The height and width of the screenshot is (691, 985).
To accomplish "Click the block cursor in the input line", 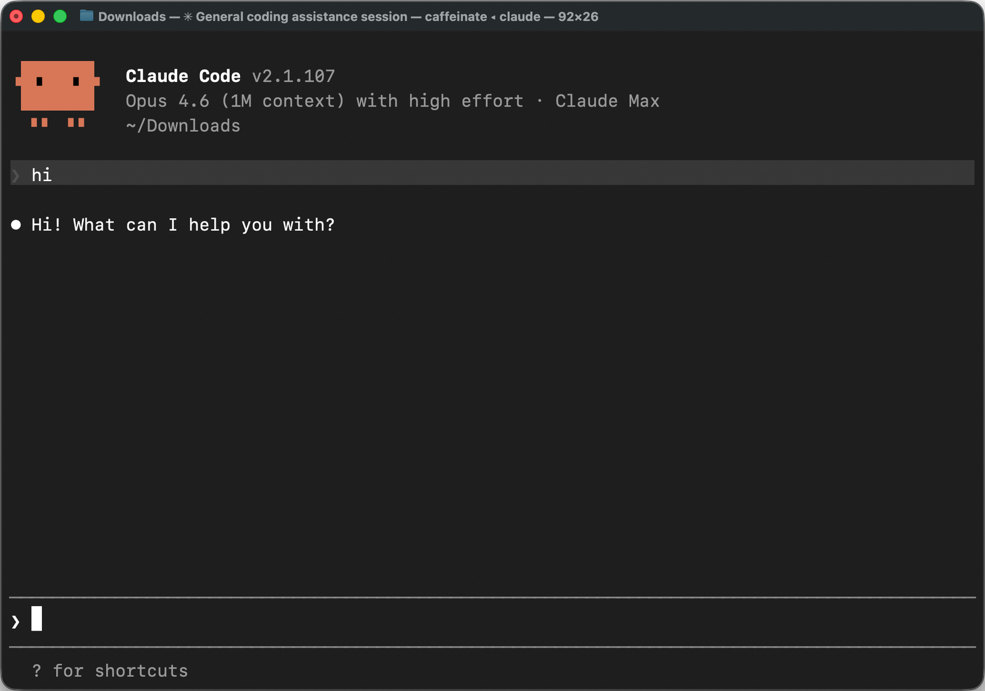I will (38, 620).
